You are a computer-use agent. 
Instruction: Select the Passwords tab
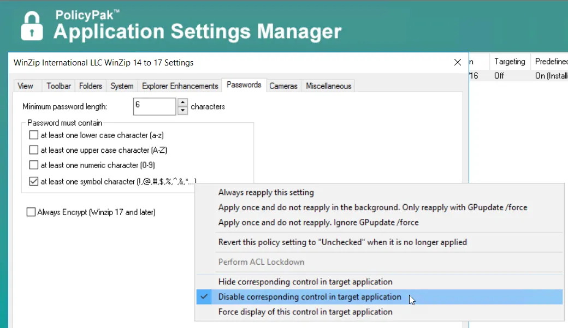click(244, 85)
